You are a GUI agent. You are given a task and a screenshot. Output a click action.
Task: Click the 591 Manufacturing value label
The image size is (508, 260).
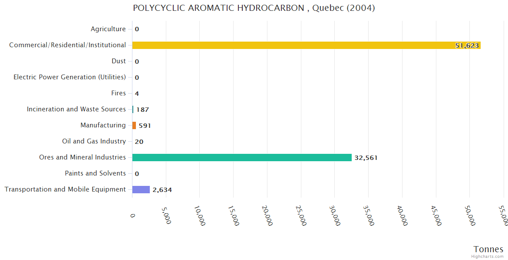point(145,126)
